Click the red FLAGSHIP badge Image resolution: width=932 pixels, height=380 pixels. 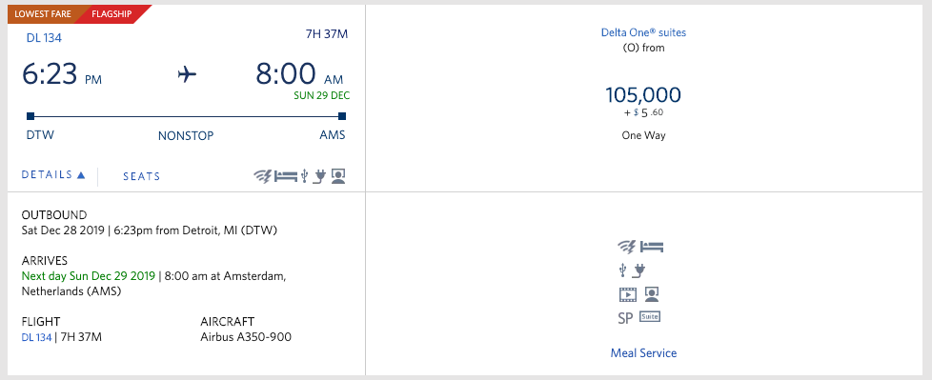click(111, 14)
